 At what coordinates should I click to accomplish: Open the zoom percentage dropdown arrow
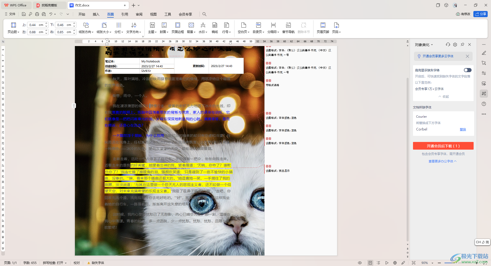click(432, 263)
